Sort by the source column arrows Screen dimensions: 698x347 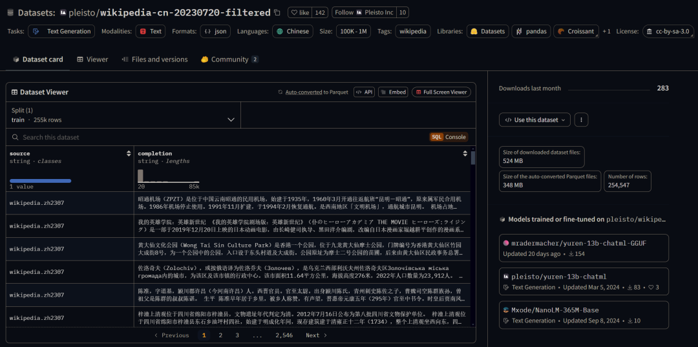point(129,154)
